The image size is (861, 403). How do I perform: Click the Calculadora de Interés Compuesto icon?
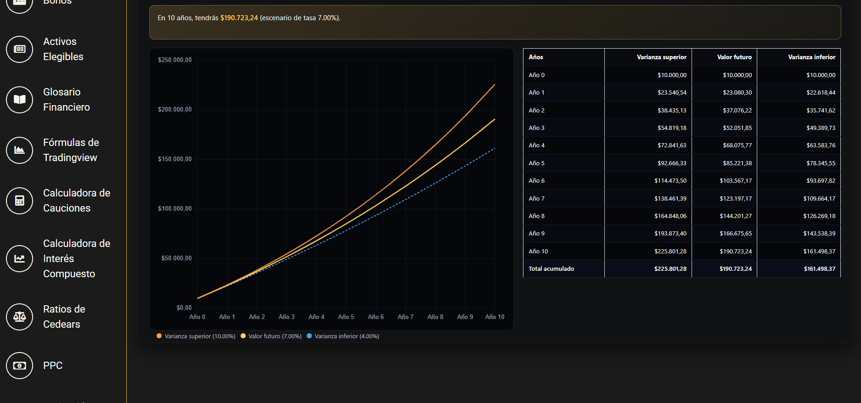pyautogui.click(x=19, y=258)
